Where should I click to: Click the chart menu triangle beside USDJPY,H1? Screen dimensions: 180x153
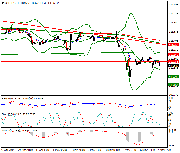[x=2, y=3]
